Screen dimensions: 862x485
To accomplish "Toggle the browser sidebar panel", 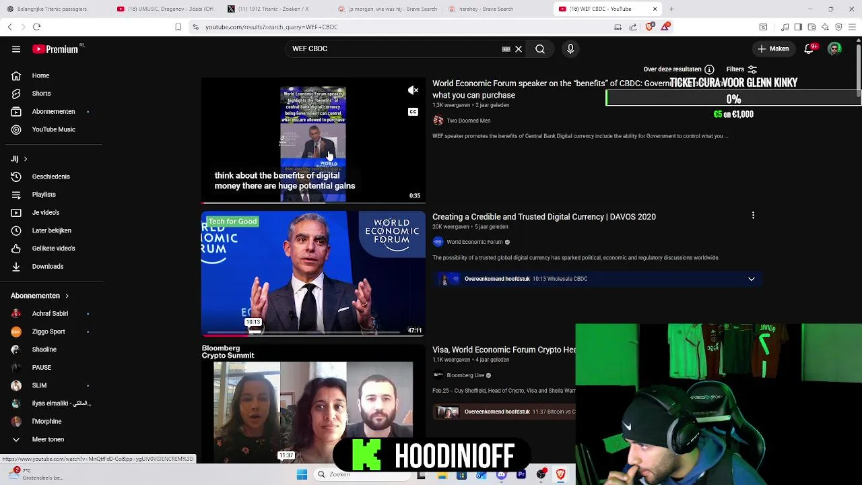I will coord(798,27).
